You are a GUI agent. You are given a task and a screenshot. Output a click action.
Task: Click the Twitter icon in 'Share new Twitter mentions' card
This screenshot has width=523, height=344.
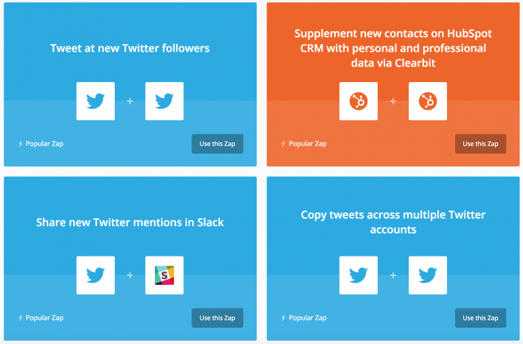[x=95, y=275]
